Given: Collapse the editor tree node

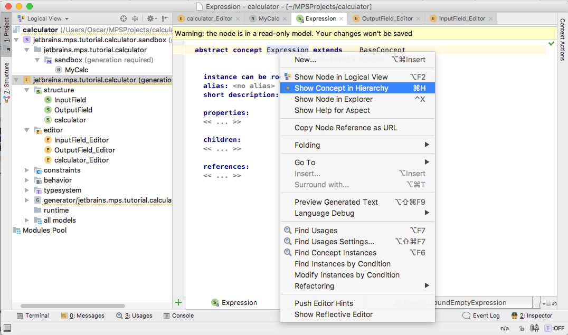Looking at the screenshot, I should (x=27, y=130).
